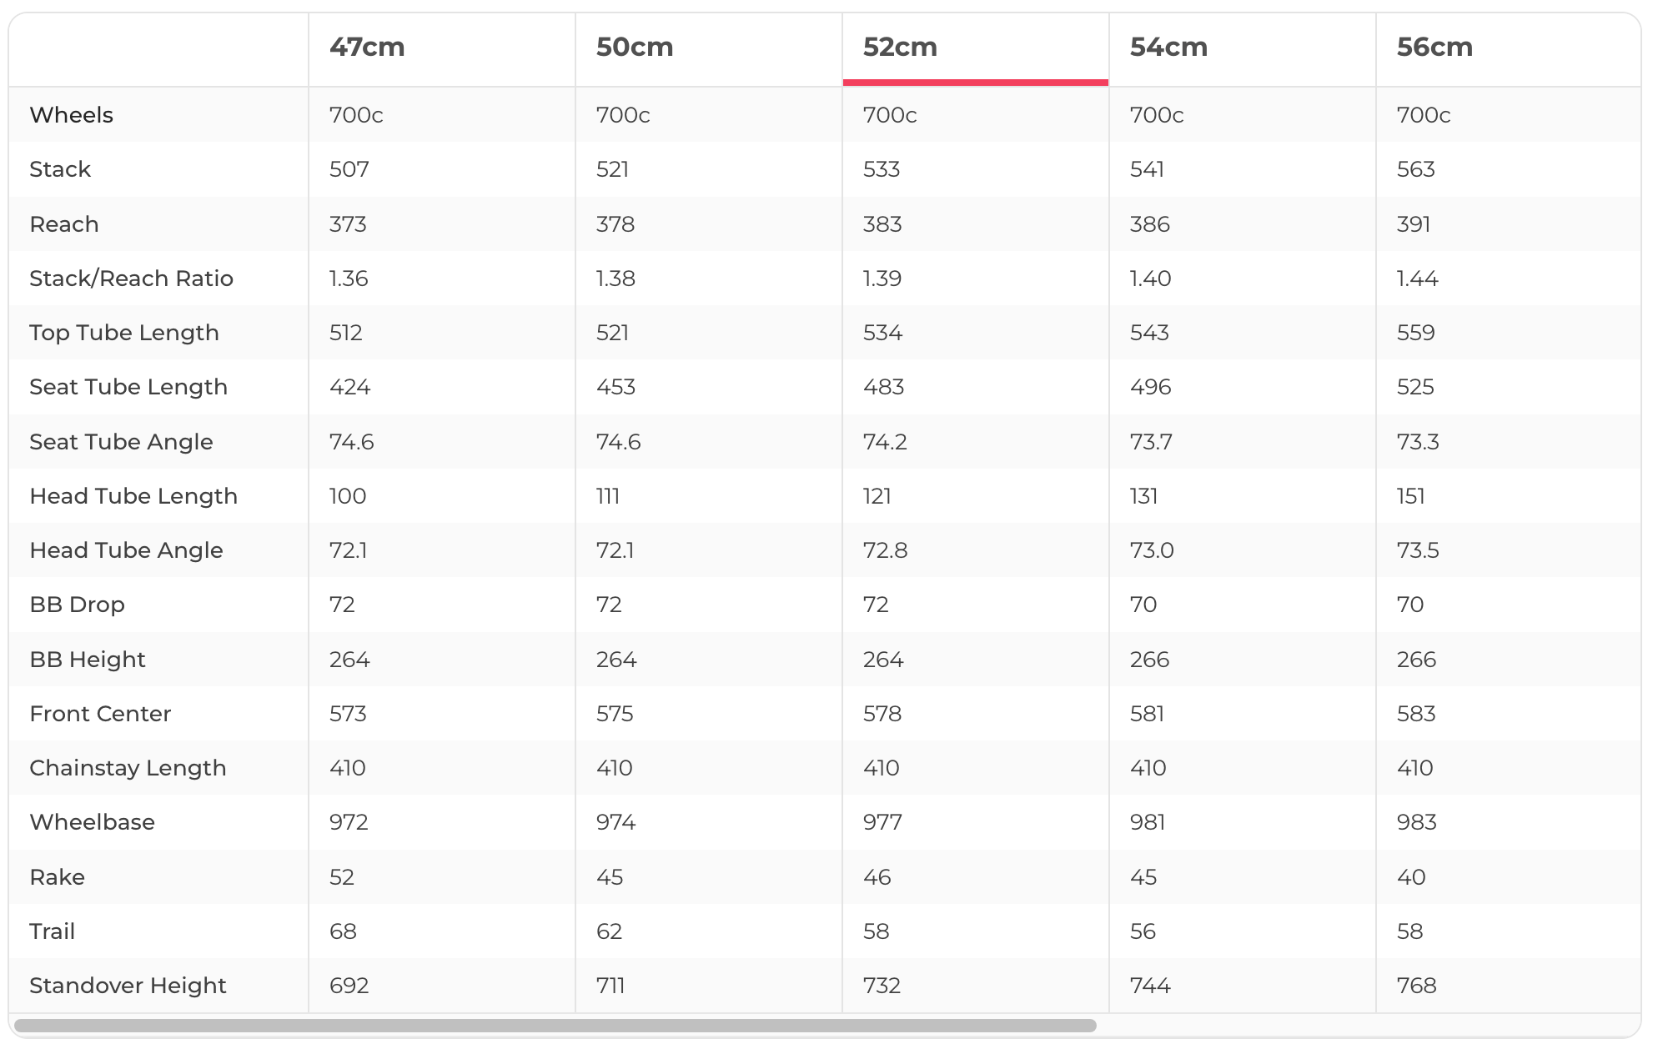Select the 50cm size column header

click(634, 48)
